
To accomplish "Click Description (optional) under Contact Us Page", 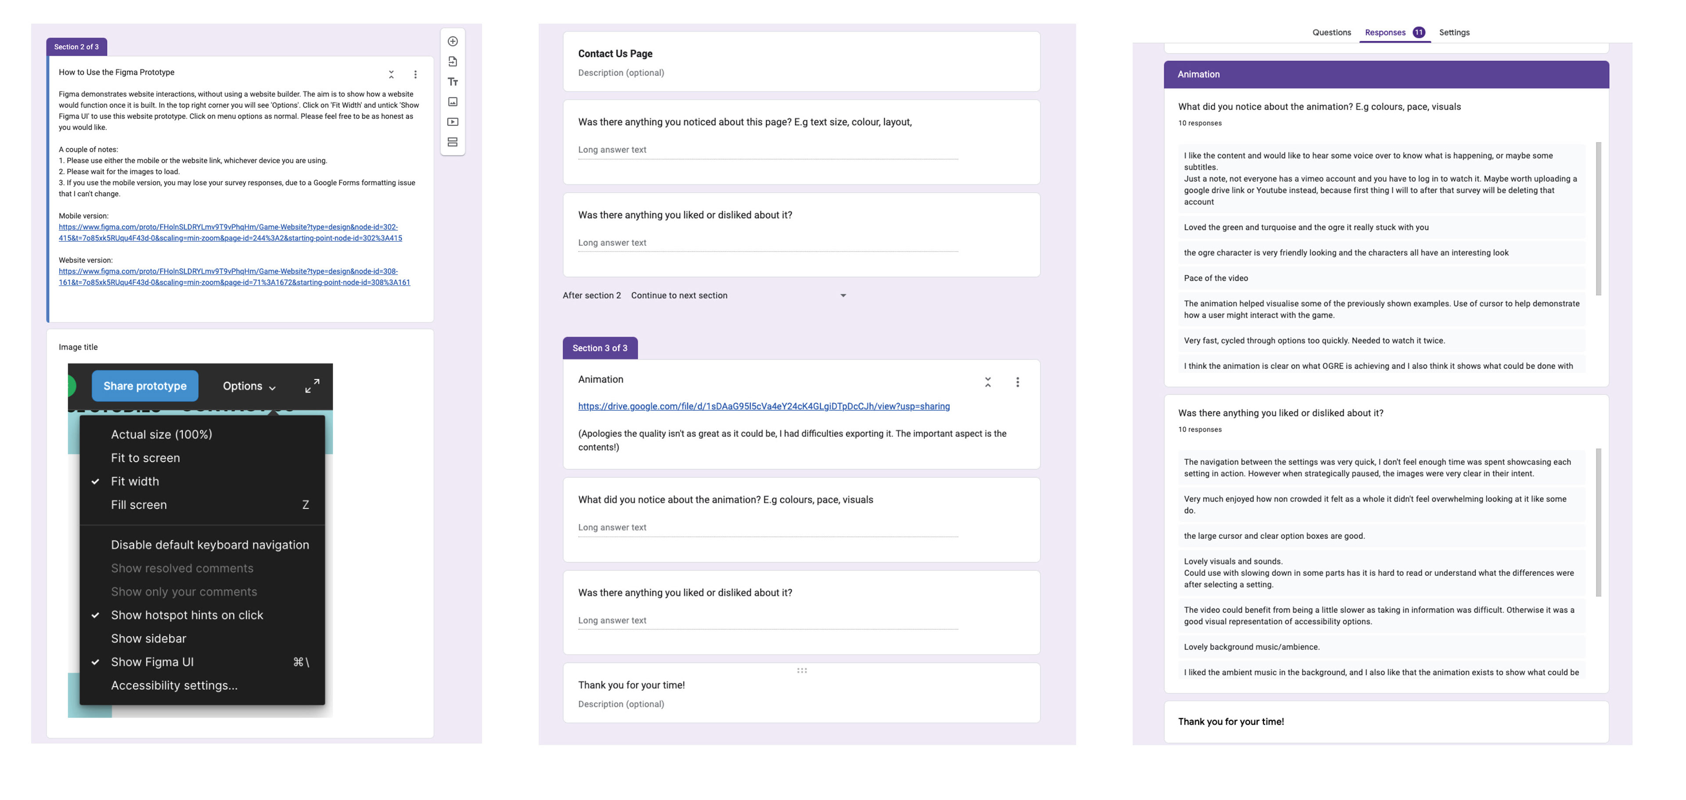I will [x=620, y=72].
